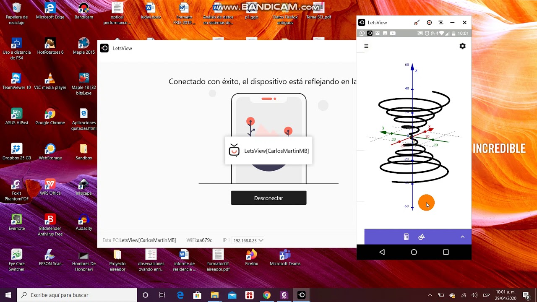Select Maple 2015 desktop icon

tap(84, 46)
